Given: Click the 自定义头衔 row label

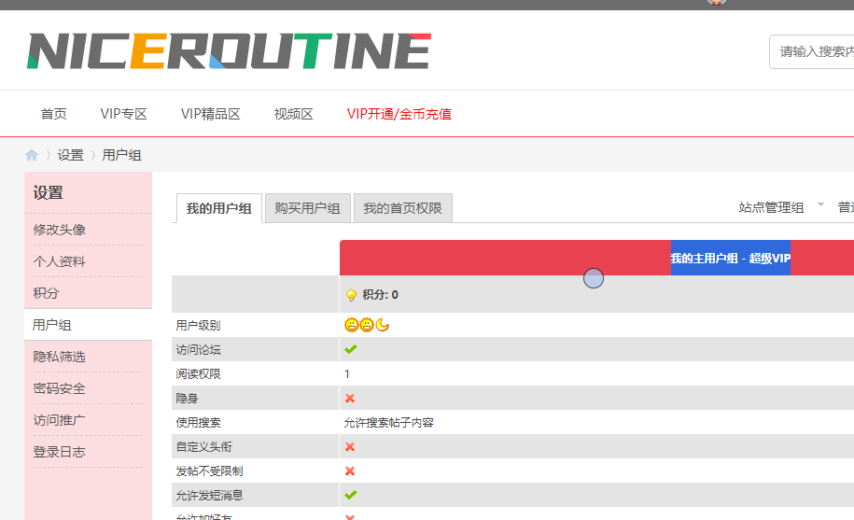Looking at the screenshot, I should coord(204,447).
